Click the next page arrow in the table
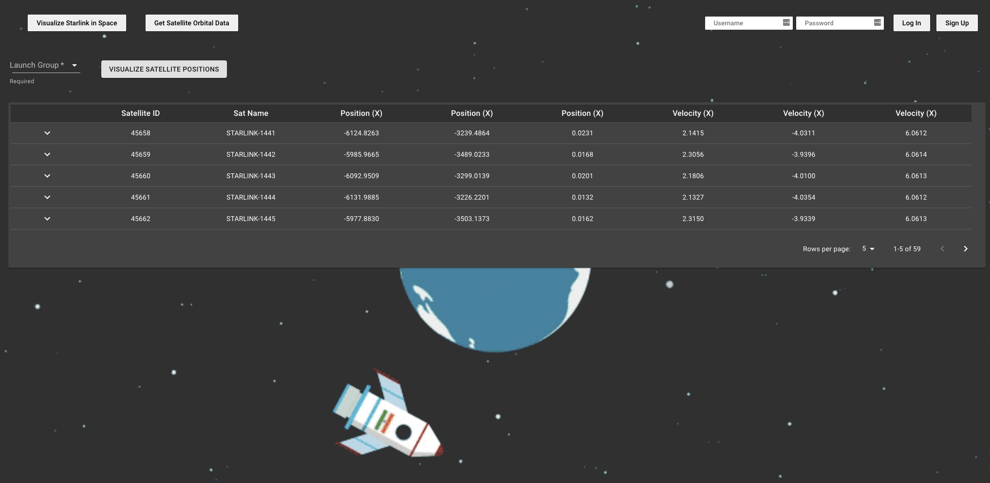This screenshot has width=990, height=483. pos(966,248)
